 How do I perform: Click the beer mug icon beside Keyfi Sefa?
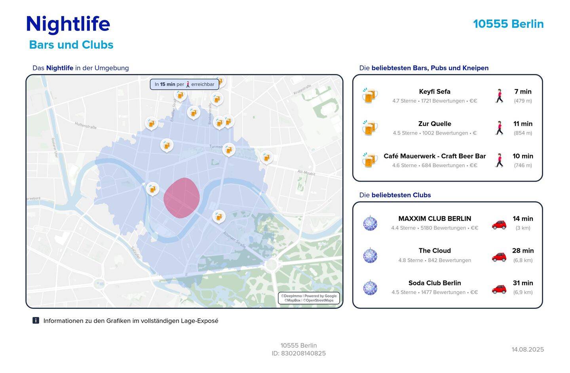point(370,96)
